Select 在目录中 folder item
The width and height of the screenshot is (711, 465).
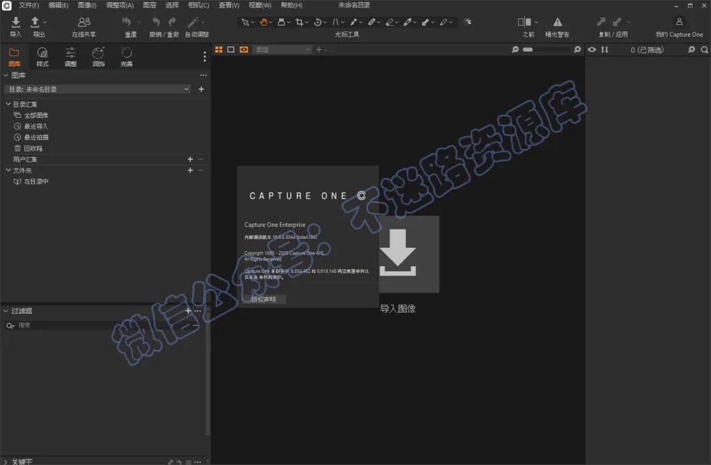coord(36,182)
